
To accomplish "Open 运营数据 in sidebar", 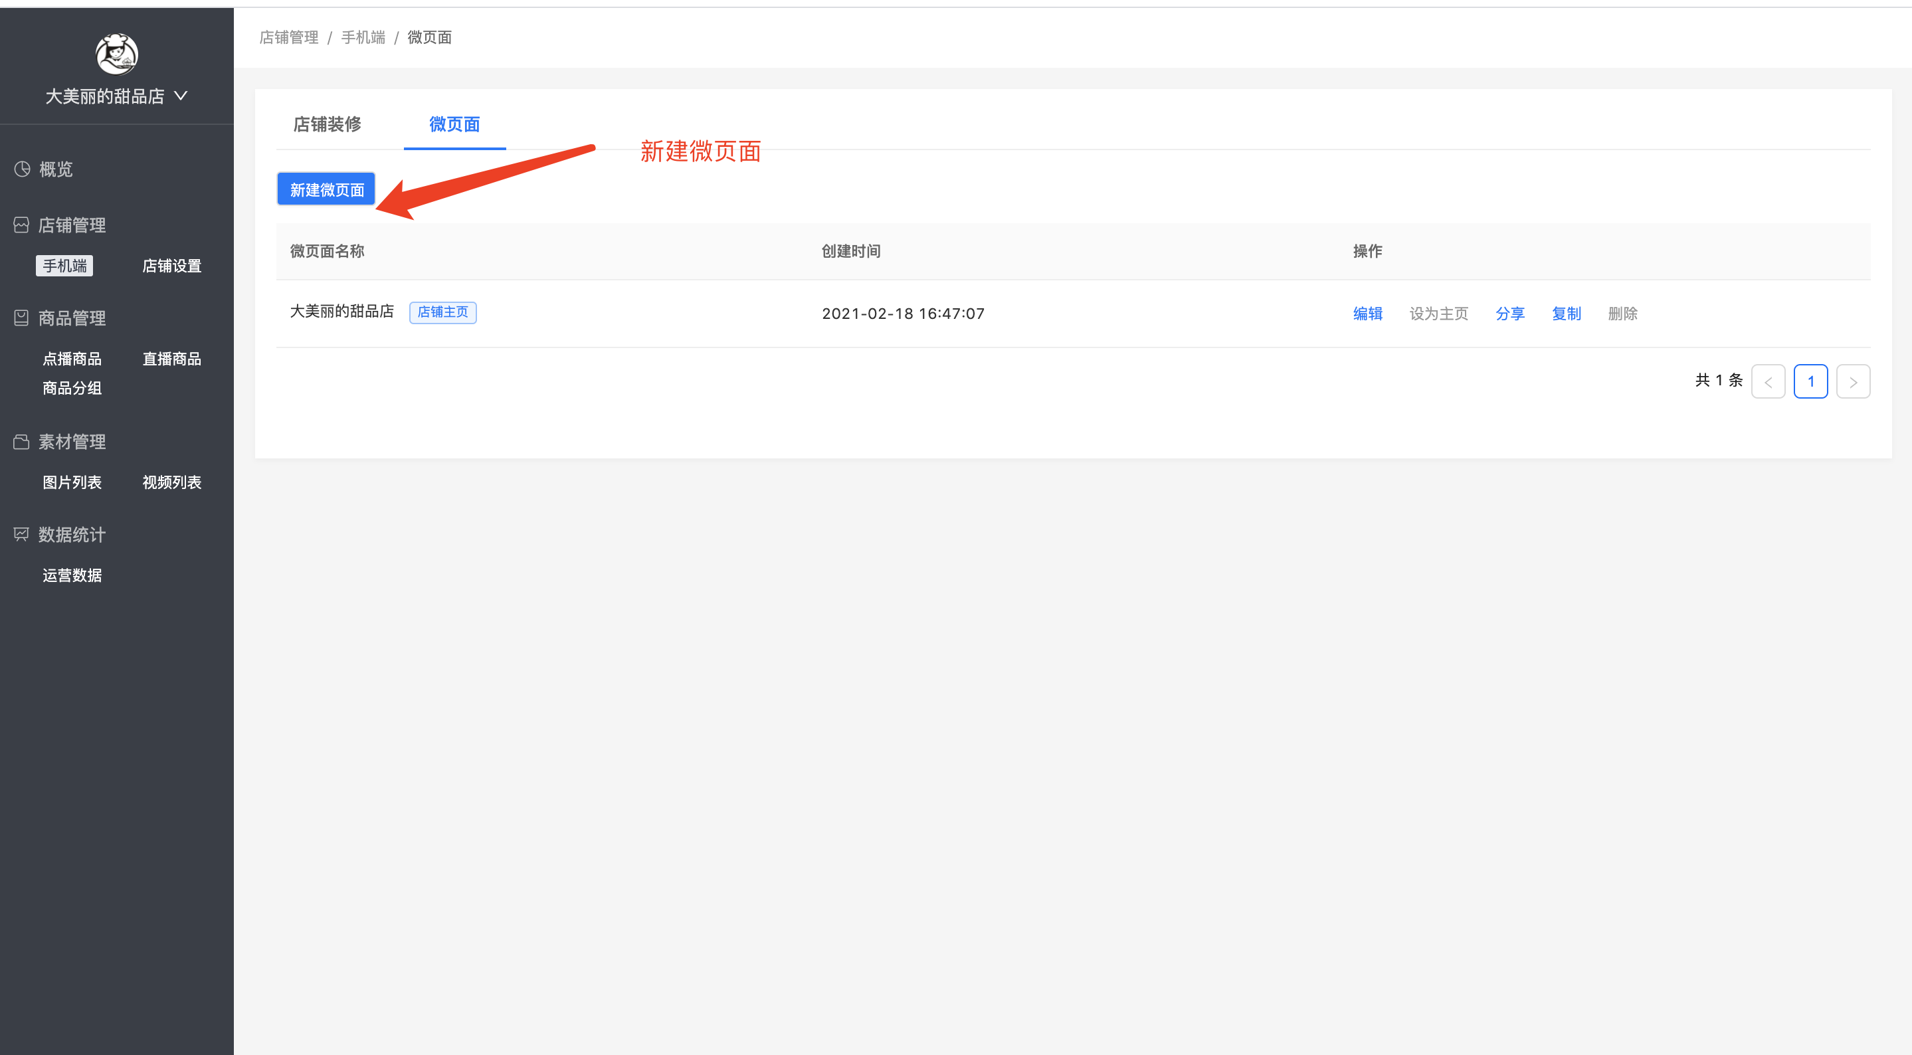I will (x=72, y=575).
